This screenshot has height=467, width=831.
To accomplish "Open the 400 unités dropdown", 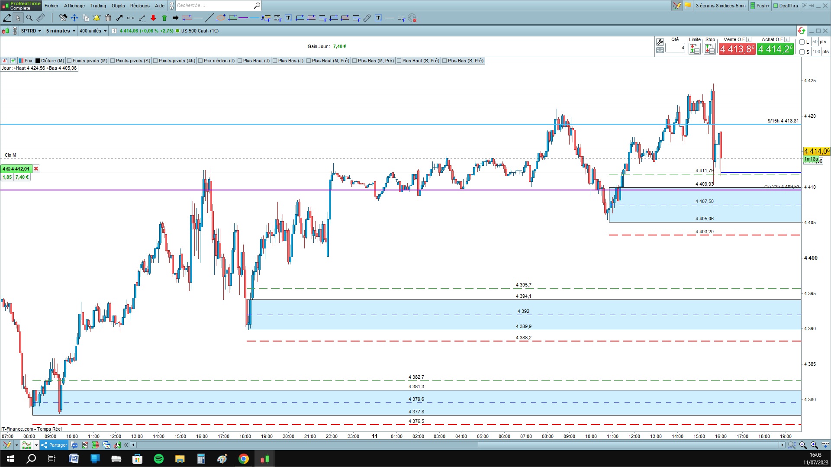I will (93, 31).
